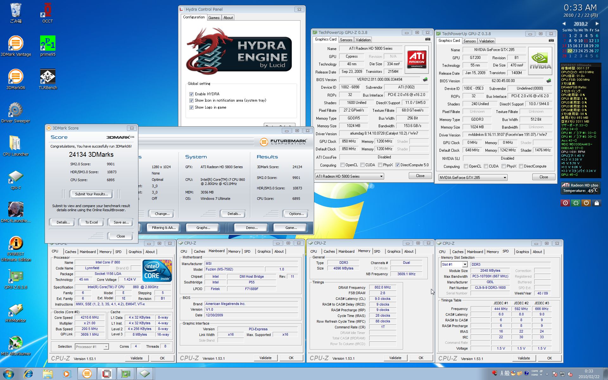608x380 pixels.
Task: Launch Driver Sweeper from the desktop
Action: (x=16, y=112)
